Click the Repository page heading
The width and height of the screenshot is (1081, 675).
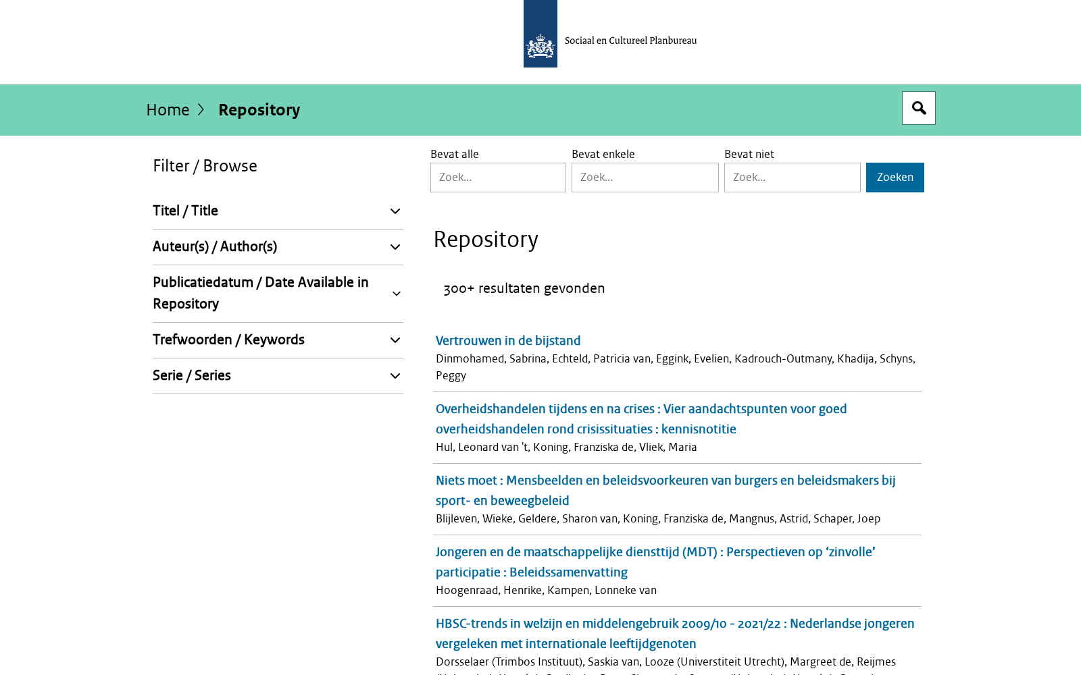486,240
